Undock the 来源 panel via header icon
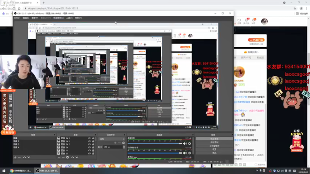Viewport: 310px width, 174px height. pyautogui.click(x=95, y=135)
